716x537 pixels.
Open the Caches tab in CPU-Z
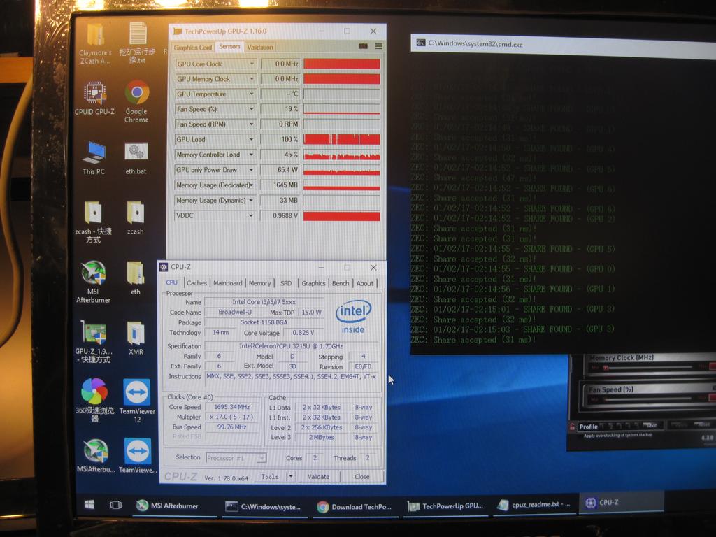click(x=196, y=283)
